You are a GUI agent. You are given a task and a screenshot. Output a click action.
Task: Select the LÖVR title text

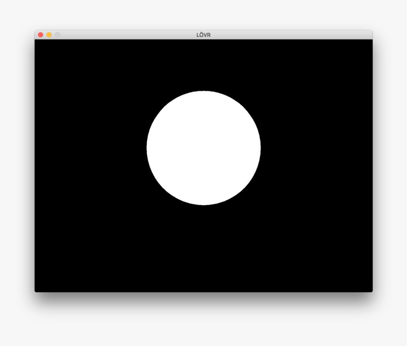click(x=203, y=34)
